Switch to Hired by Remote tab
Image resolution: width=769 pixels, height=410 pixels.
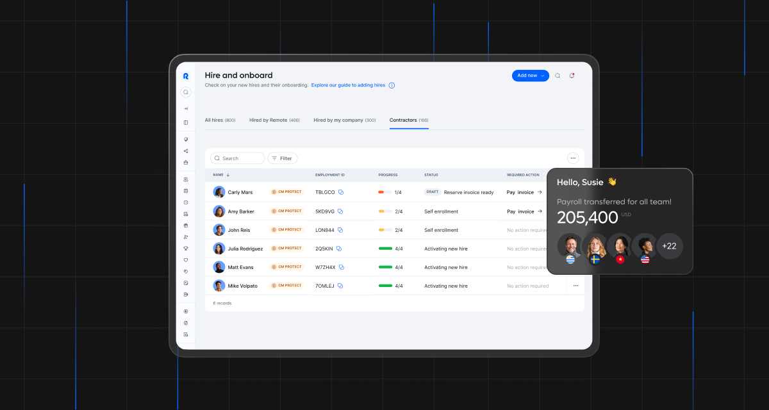coord(274,120)
